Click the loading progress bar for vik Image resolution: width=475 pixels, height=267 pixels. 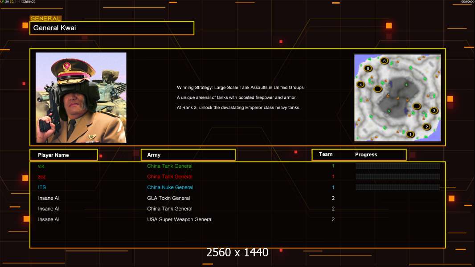click(x=398, y=166)
